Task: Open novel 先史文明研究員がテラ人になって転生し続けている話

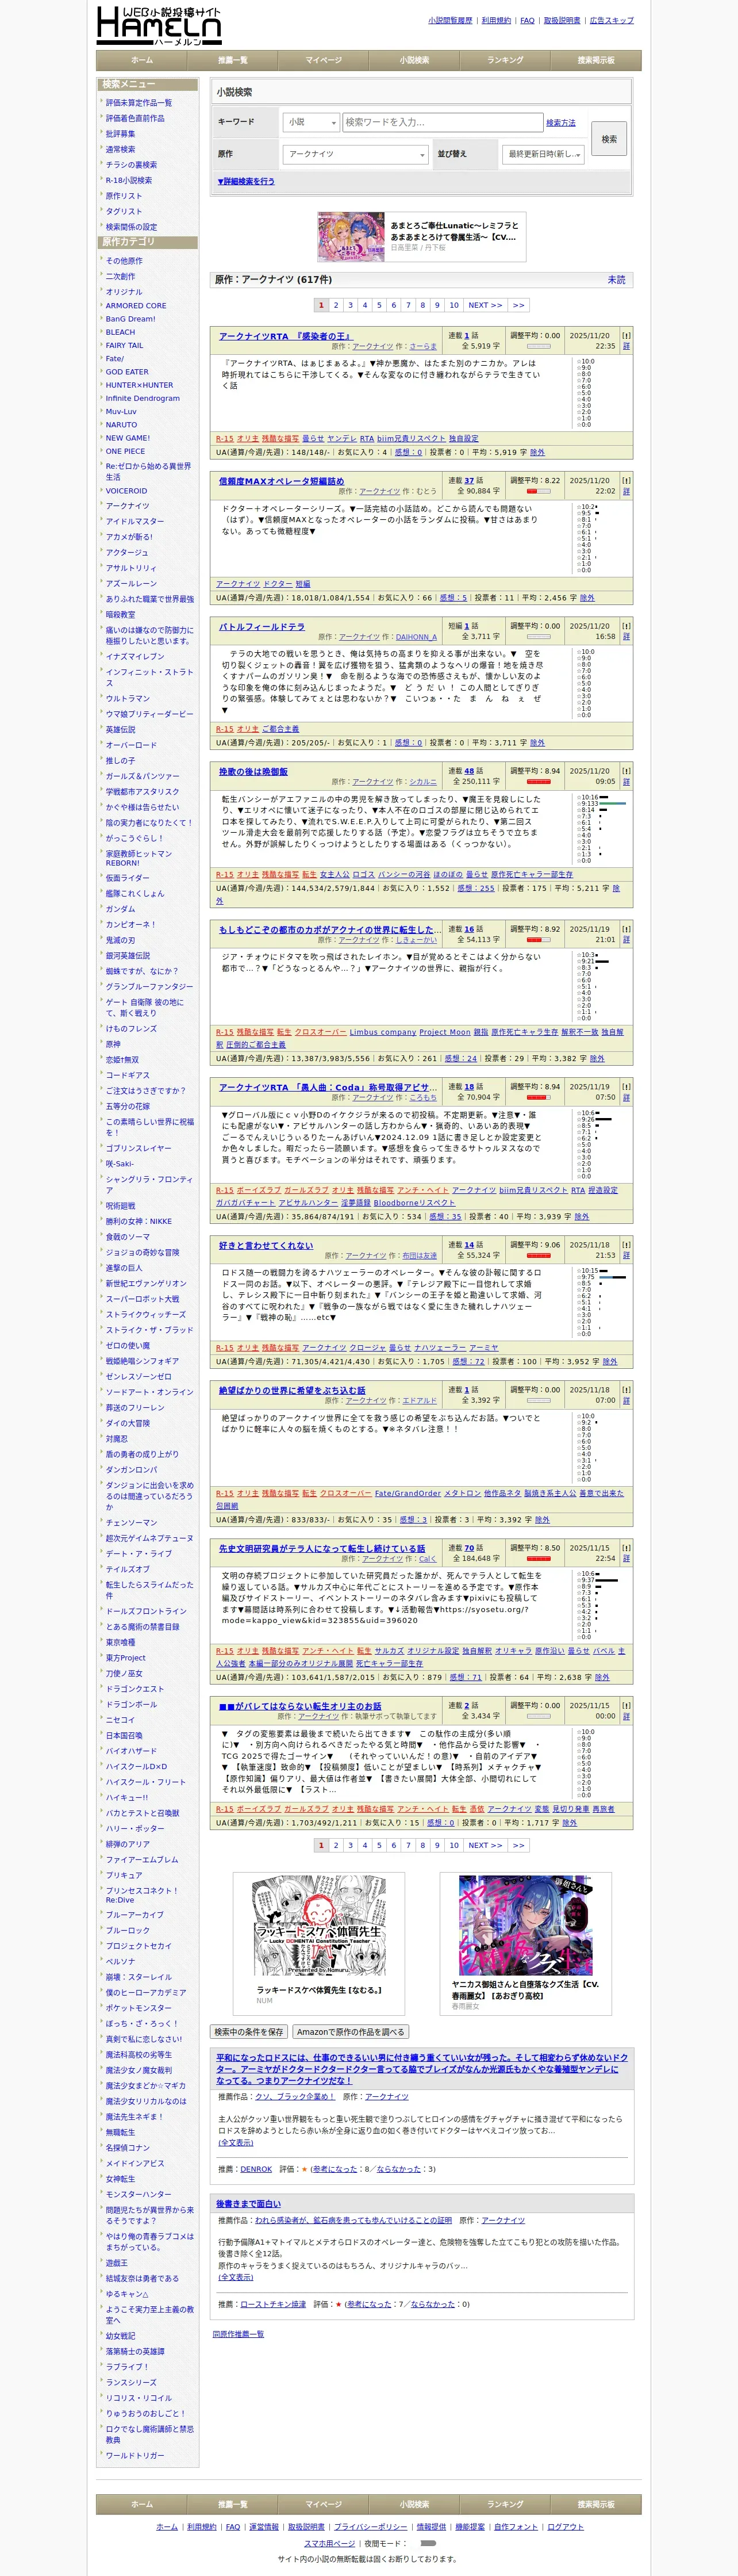Action: click(322, 1548)
